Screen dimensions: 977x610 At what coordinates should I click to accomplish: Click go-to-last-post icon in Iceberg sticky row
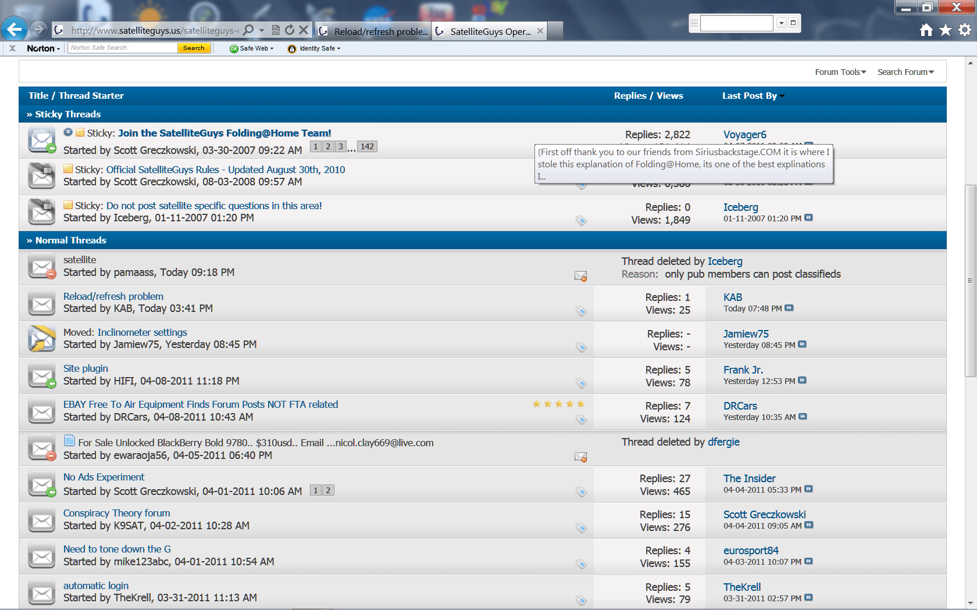(x=808, y=218)
